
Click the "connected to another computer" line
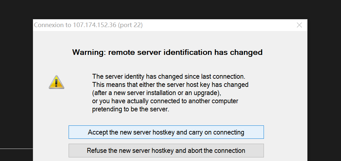165,101
